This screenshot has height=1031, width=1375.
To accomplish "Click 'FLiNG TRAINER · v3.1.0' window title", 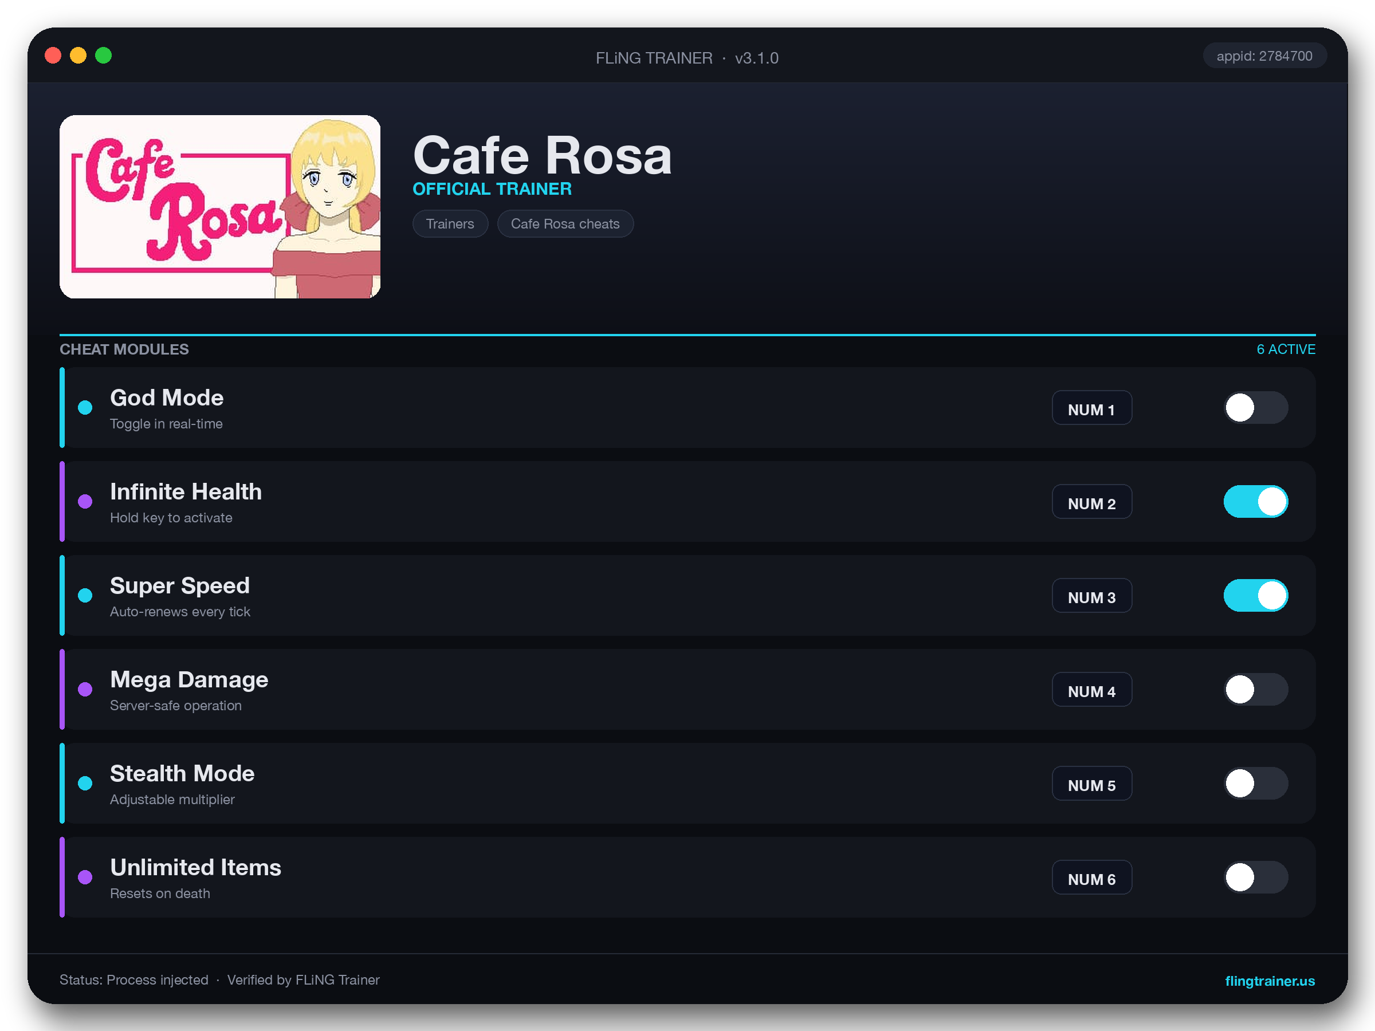I will coord(687,58).
